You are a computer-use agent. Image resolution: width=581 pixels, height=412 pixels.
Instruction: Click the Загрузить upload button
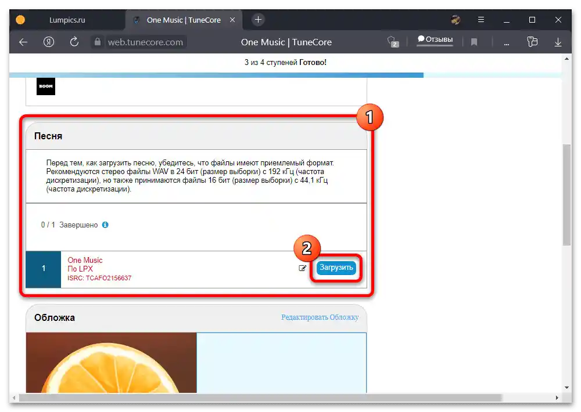336,268
